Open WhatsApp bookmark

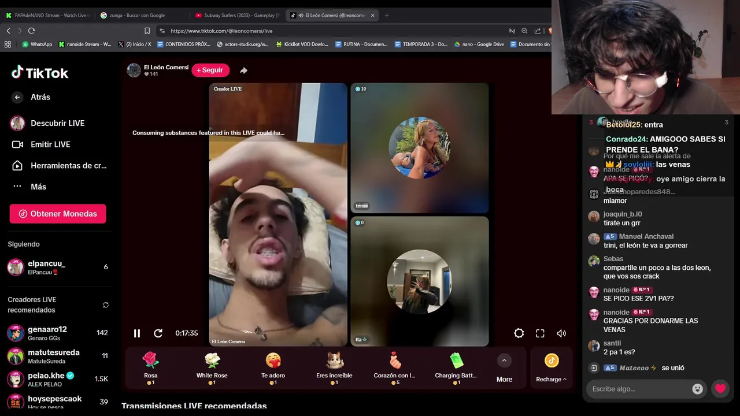point(37,44)
